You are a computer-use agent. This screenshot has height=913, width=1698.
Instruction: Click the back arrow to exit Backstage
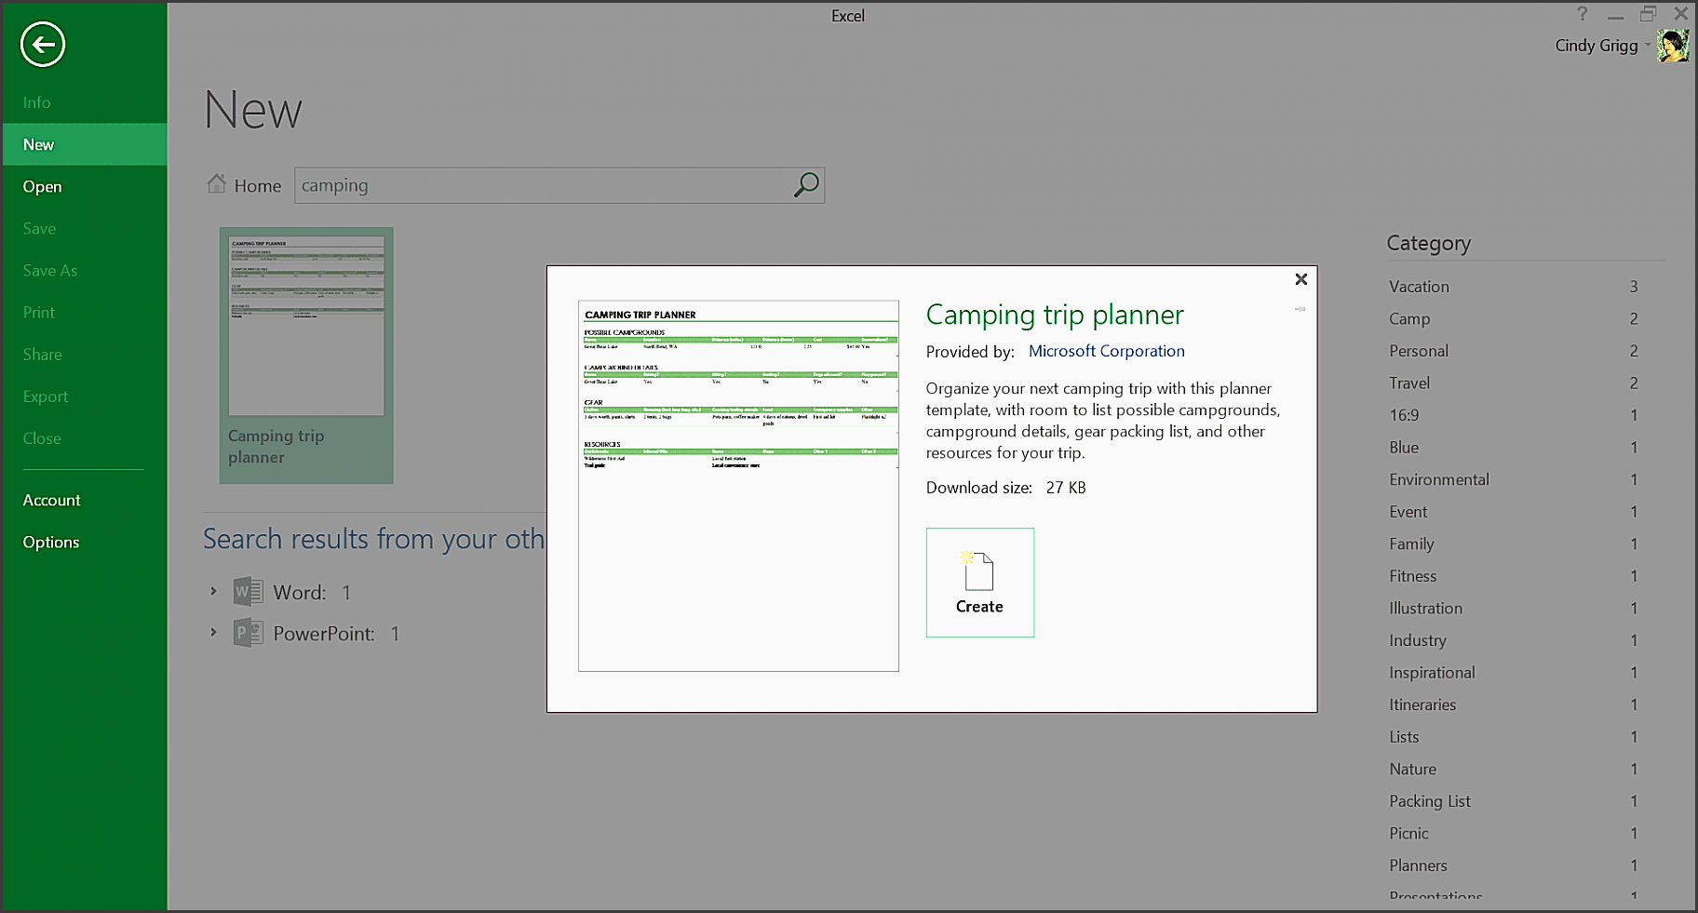point(43,45)
